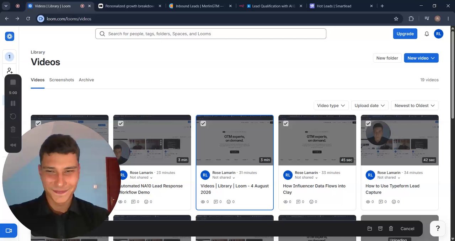
Task: Collapse the recorder panel with the double arrow
Action: pyautogui.click(x=13, y=145)
